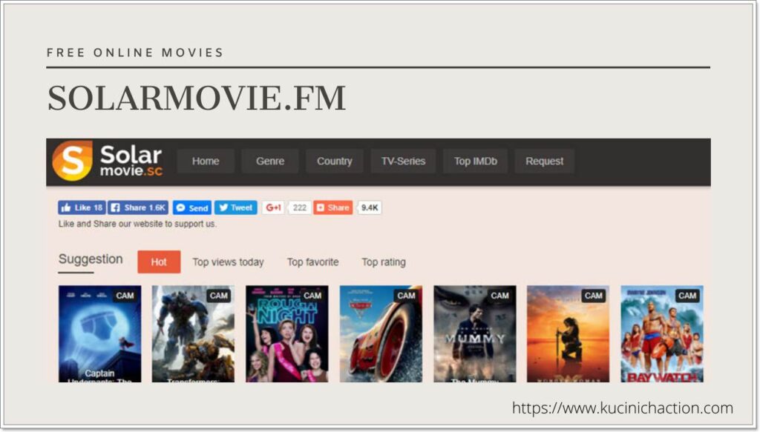760x432 pixels.
Task: Click the Messenger Send button
Action: pos(192,207)
